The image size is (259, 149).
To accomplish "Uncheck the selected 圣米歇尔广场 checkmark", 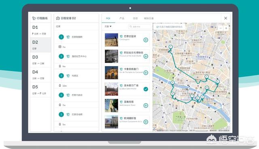I will [146, 89].
